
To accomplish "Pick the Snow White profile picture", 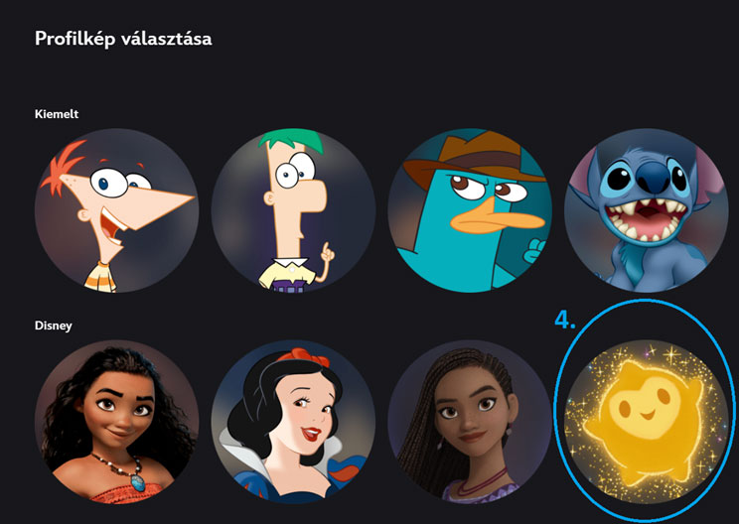I will (293, 422).
